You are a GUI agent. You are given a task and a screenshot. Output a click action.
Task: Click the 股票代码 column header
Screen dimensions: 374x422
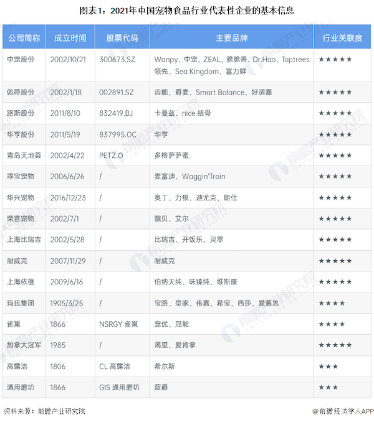point(122,38)
